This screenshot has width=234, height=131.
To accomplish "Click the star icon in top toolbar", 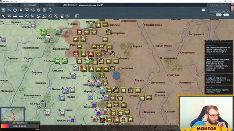I will pyautogui.click(x=21, y=10).
